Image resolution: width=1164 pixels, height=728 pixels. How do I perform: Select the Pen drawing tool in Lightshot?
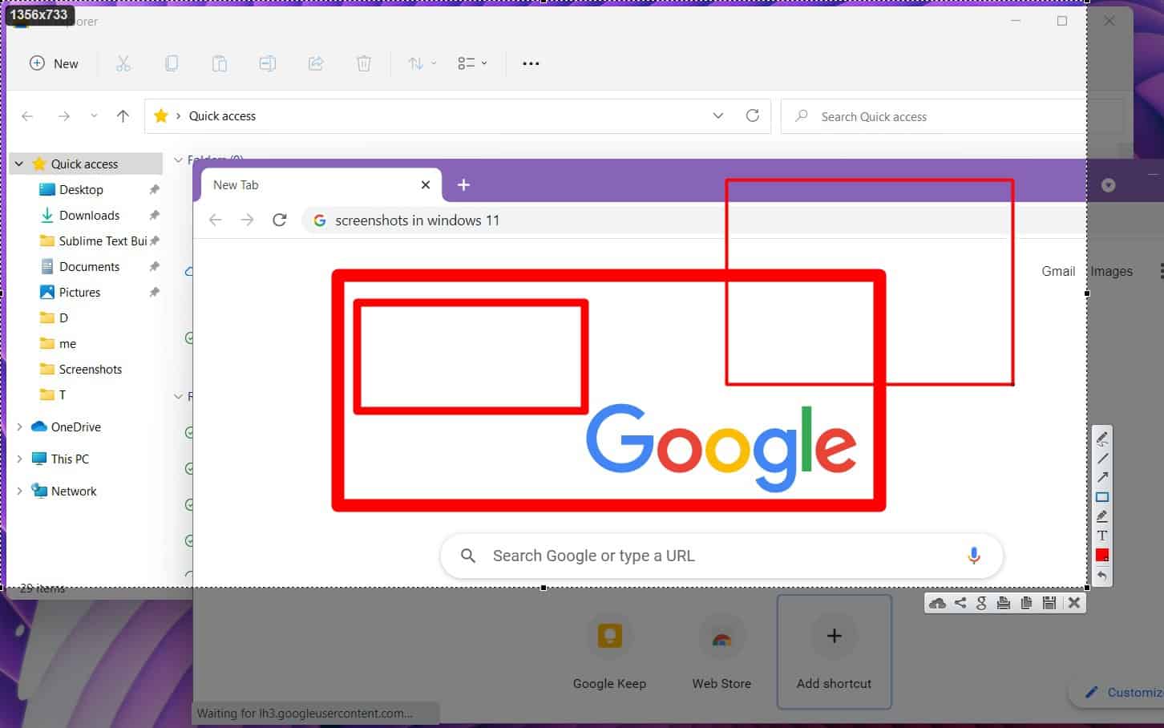pyautogui.click(x=1102, y=439)
